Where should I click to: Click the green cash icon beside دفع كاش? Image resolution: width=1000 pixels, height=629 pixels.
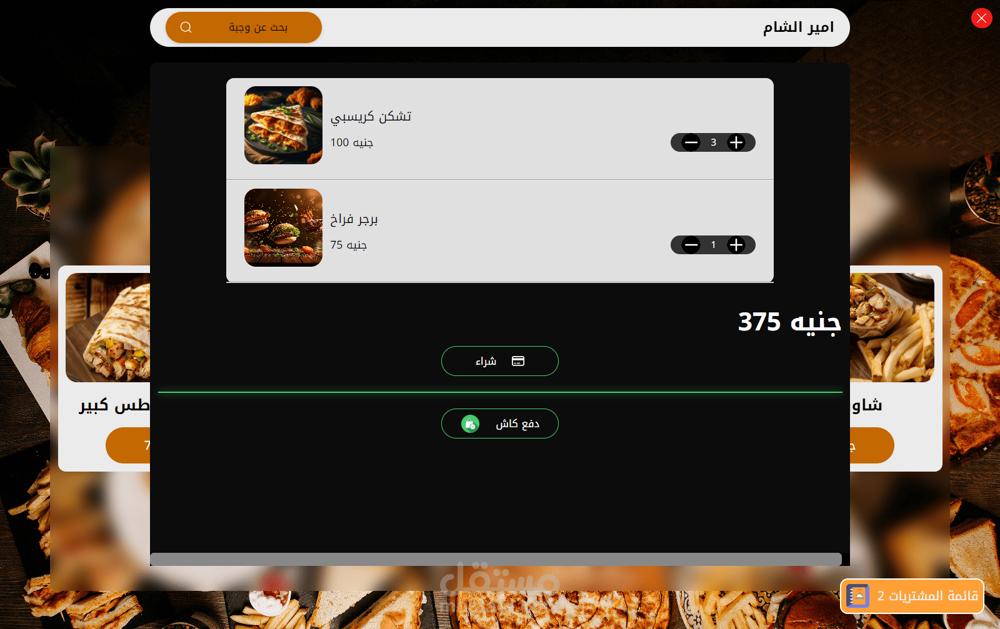pos(470,424)
